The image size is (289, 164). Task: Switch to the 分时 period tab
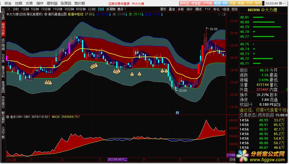[x=16, y=9]
